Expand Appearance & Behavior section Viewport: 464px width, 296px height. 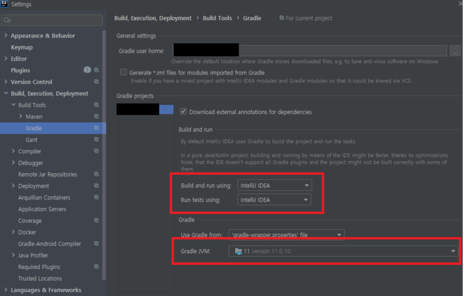[6, 35]
